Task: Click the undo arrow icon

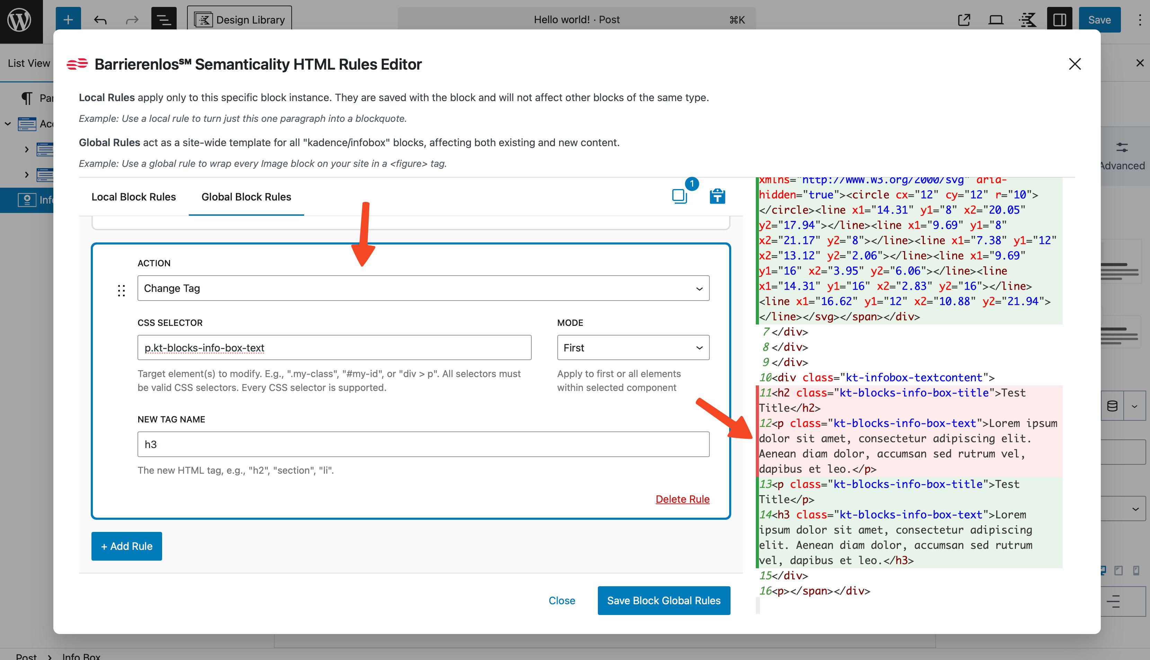Action: click(100, 19)
